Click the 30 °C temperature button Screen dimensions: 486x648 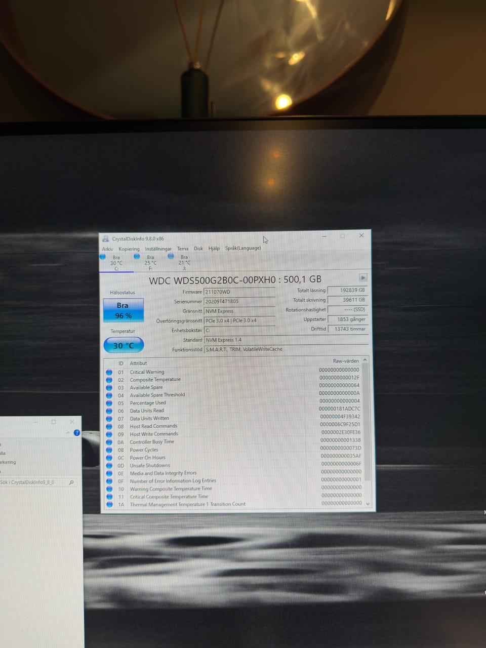click(x=124, y=345)
